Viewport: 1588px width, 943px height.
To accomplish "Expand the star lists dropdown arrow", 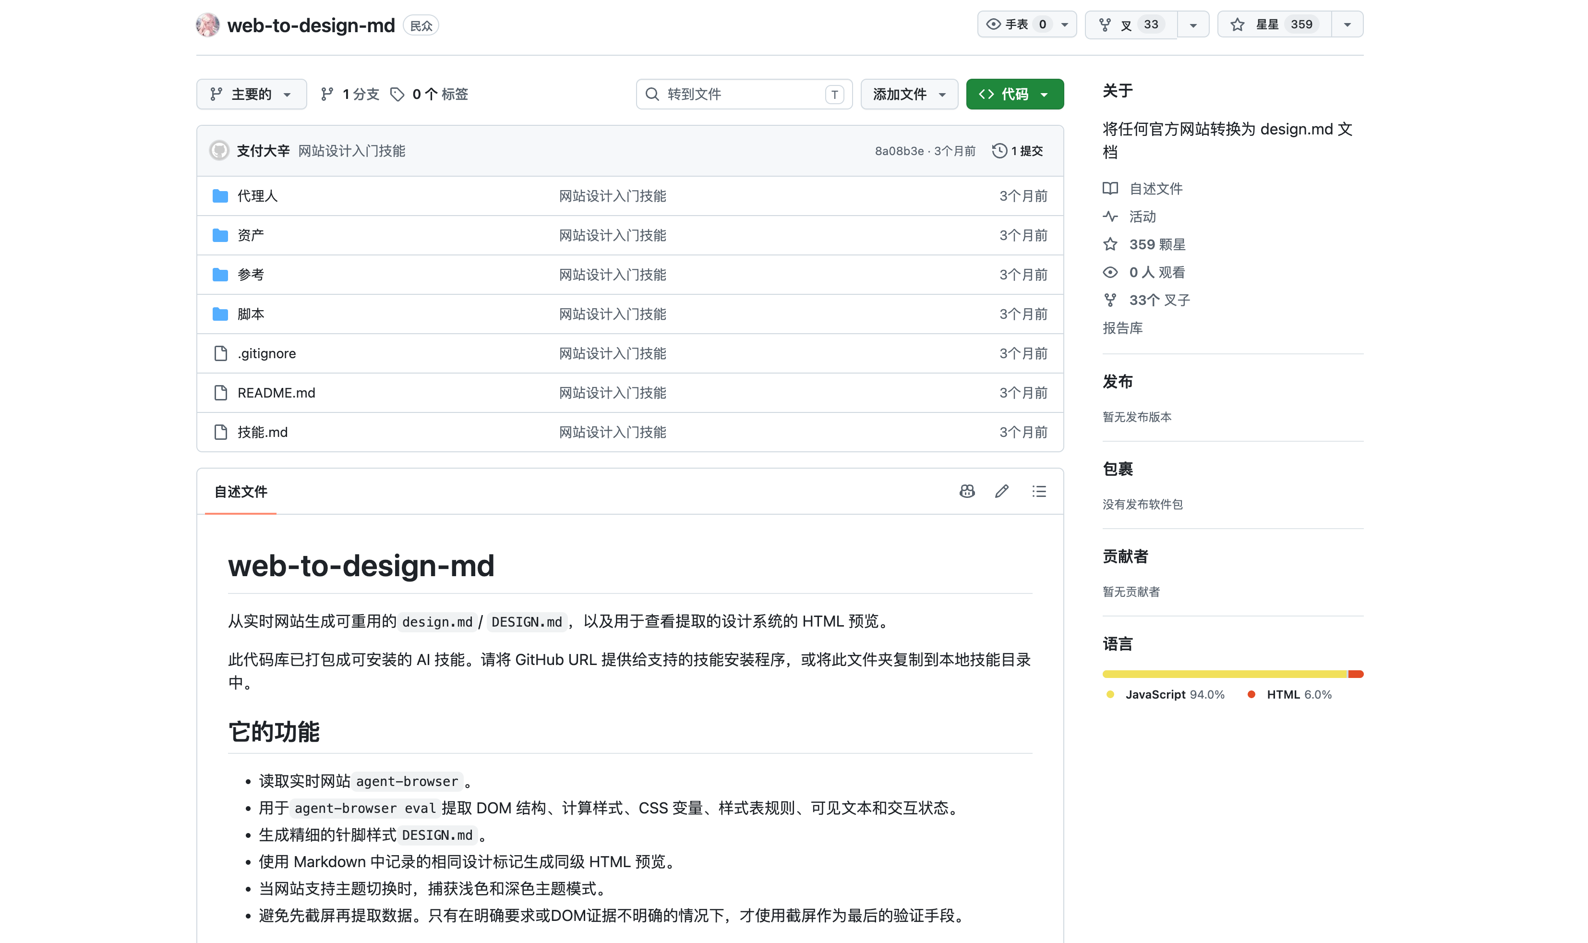I will pos(1347,25).
